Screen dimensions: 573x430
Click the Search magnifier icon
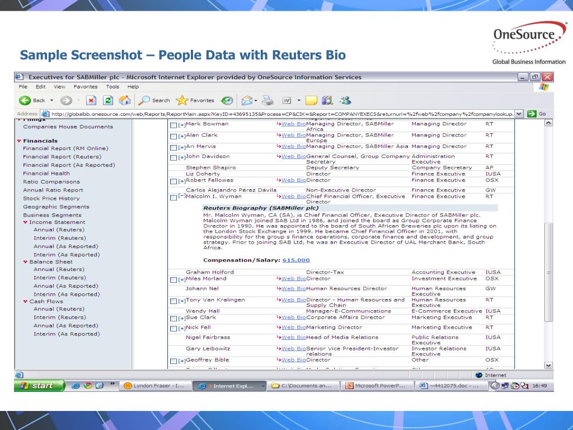[x=144, y=100]
